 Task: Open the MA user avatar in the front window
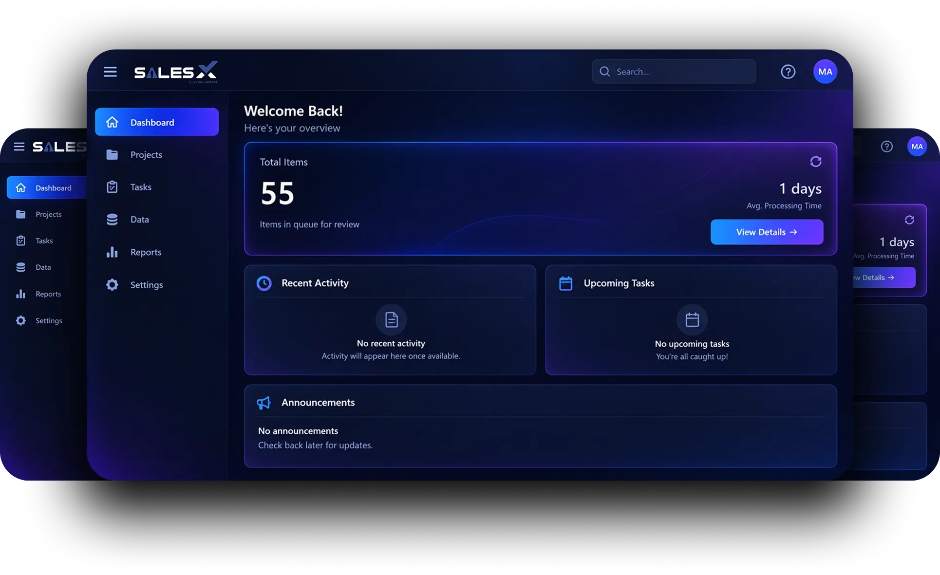825,72
